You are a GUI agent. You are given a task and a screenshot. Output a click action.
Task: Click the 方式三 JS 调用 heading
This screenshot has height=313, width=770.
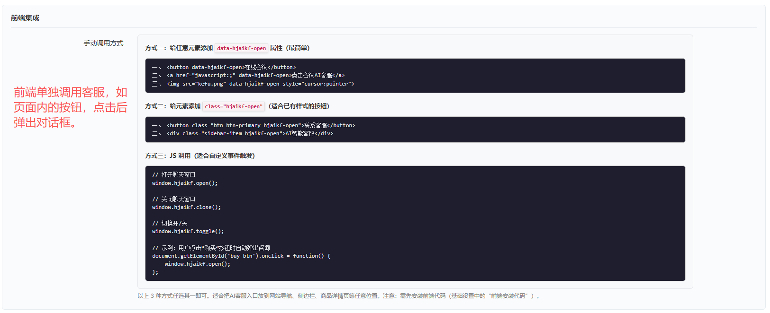pos(200,156)
